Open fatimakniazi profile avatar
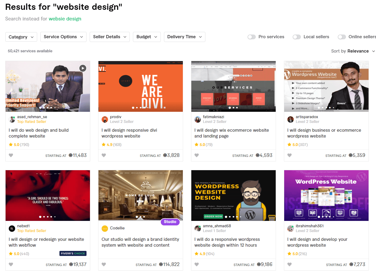Screen dimensions: 376x274 (x=198, y=119)
